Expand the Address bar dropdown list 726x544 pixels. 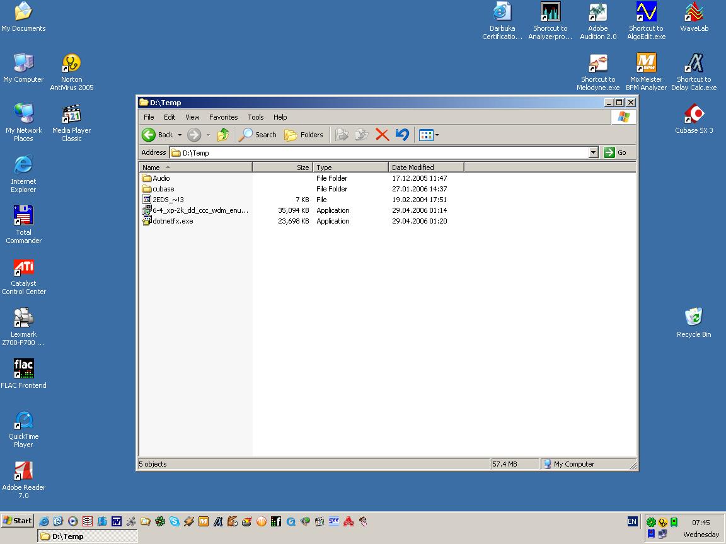(x=593, y=152)
